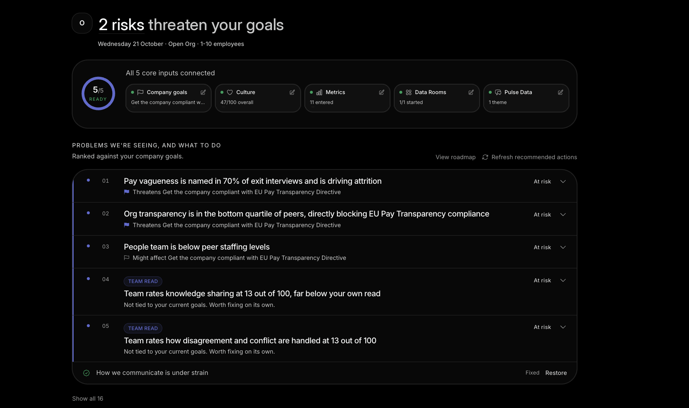The height and width of the screenshot is (408, 689).
Task: Open the View roadmap link
Action: point(456,157)
